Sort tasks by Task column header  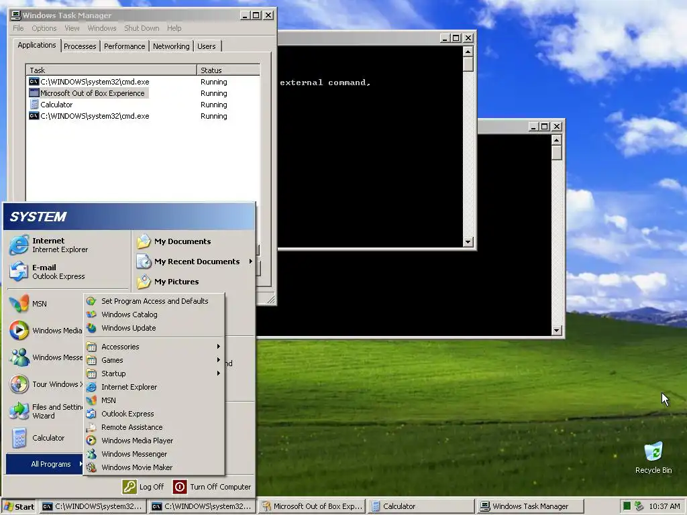(x=111, y=70)
